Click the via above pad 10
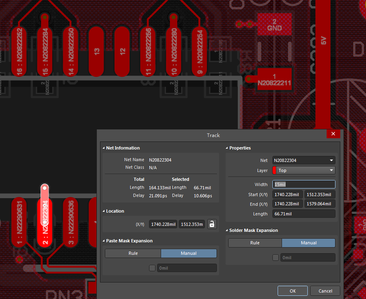366x299 pixels. pyautogui.click(x=174, y=17)
